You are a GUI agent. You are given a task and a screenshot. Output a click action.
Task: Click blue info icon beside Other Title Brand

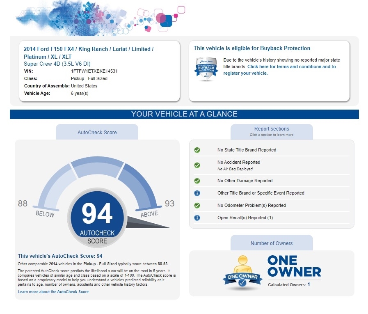coord(197,193)
